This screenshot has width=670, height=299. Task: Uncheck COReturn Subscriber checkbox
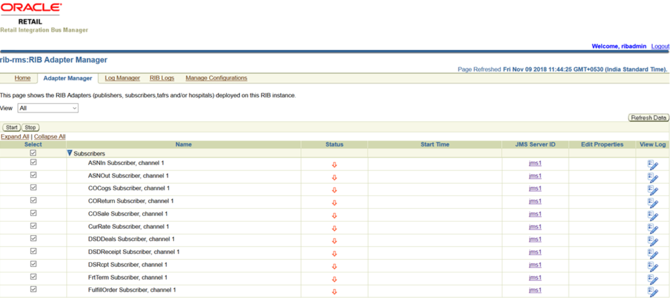point(33,200)
